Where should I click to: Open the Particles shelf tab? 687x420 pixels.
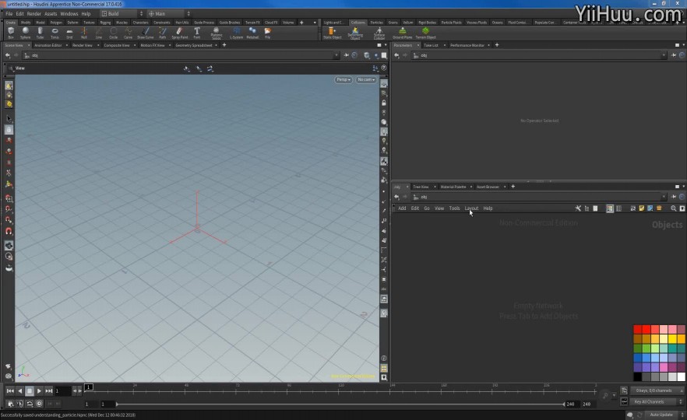376,23
